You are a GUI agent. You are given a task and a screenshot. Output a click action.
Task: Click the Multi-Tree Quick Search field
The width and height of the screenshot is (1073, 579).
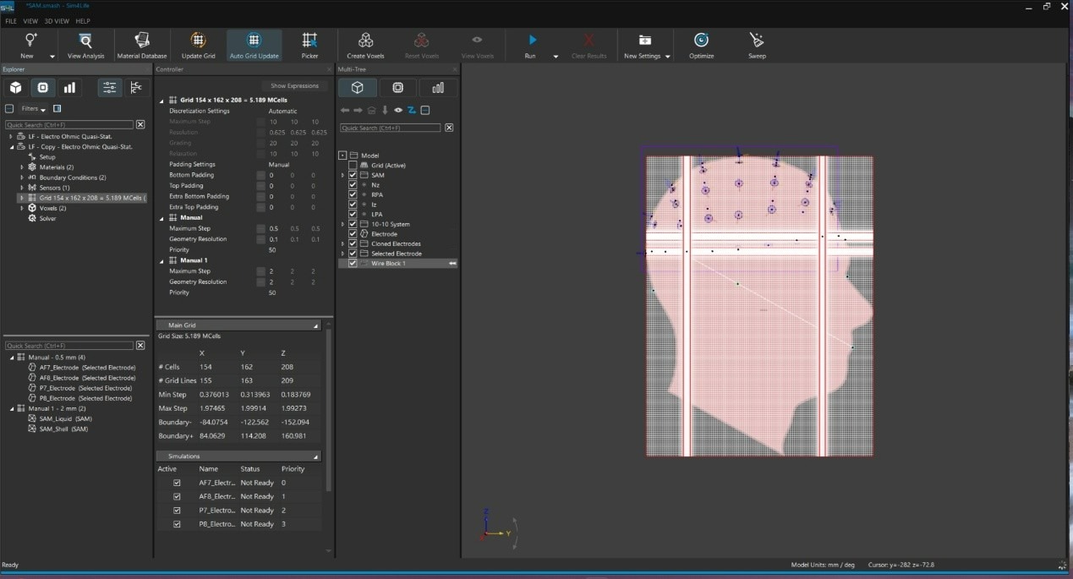390,128
